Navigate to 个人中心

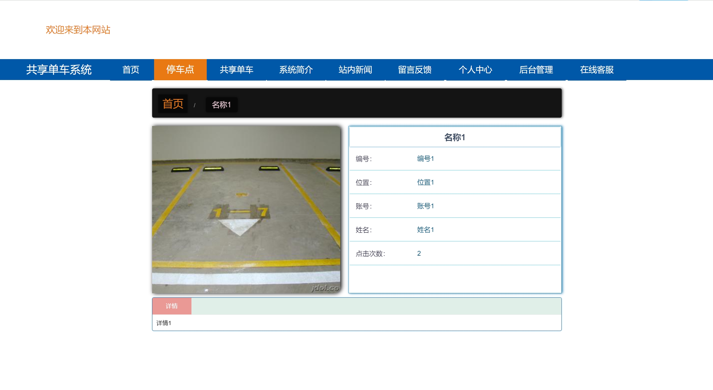(475, 70)
